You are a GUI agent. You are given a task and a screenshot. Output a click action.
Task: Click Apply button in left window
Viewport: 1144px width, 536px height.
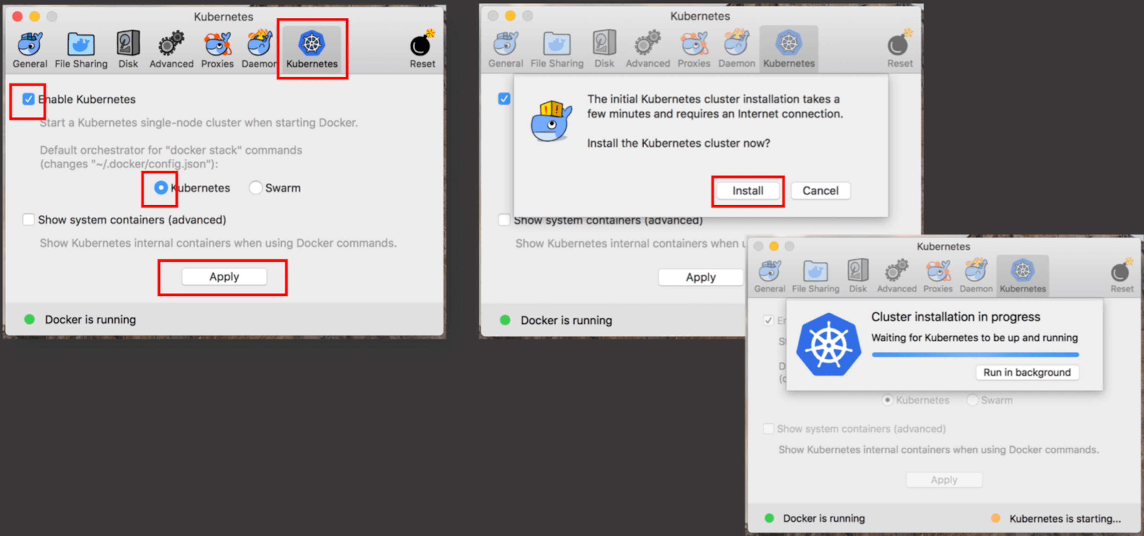coord(224,277)
